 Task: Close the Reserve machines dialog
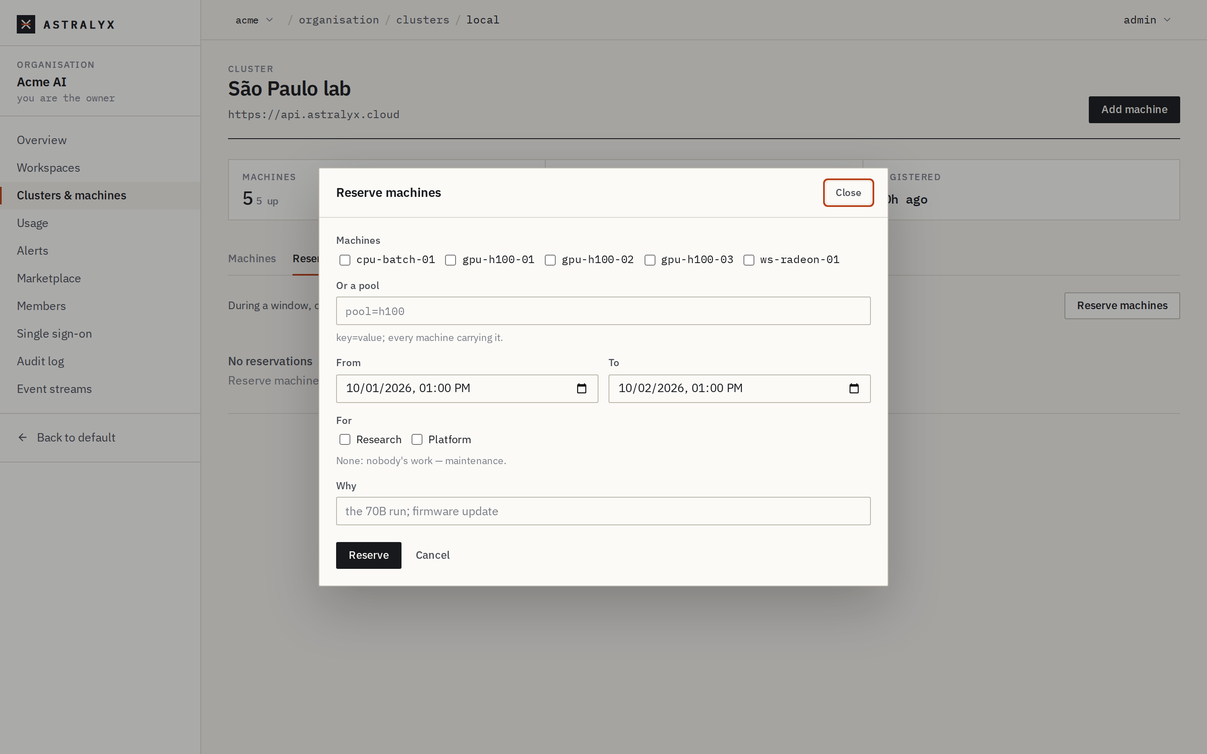coord(848,193)
